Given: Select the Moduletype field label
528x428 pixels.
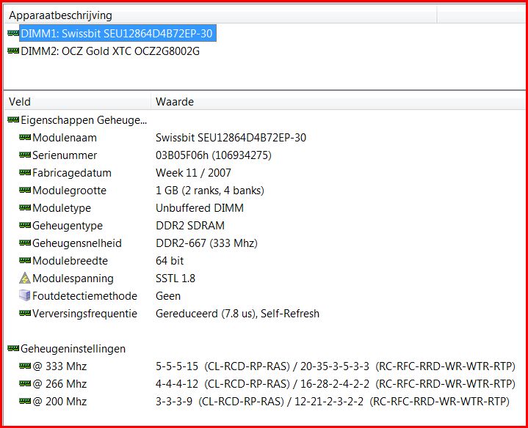Looking at the screenshot, I should click(62, 208).
